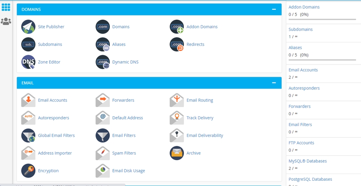Open the Email Accounts link in Email section
Image resolution: width=361 pixels, height=186 pixels.
point(53,100)
